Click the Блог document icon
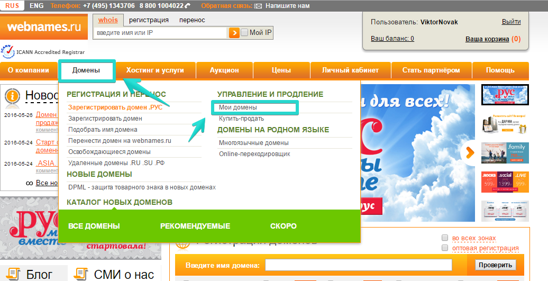 tap(13, 274)
